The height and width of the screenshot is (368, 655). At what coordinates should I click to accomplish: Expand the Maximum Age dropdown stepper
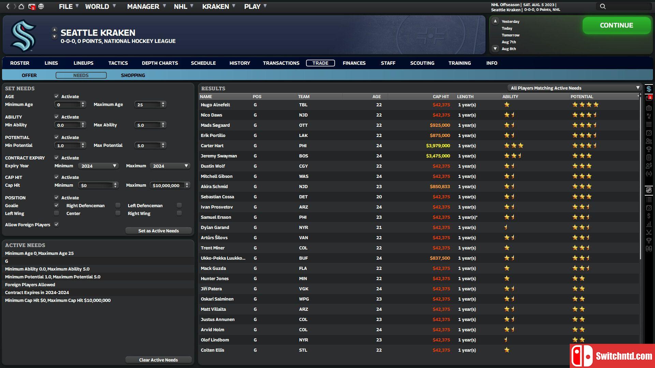click(163, 104)
